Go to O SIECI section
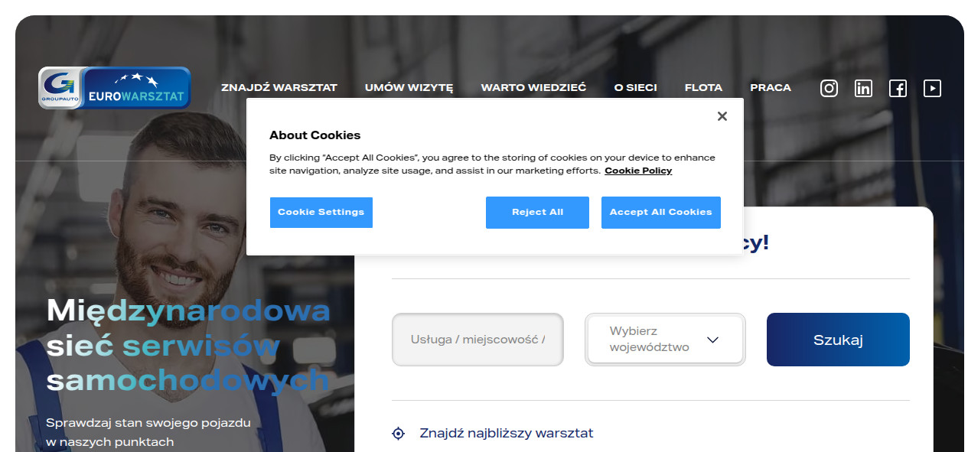The image size is (968, 452). click(x=635, y=88)
